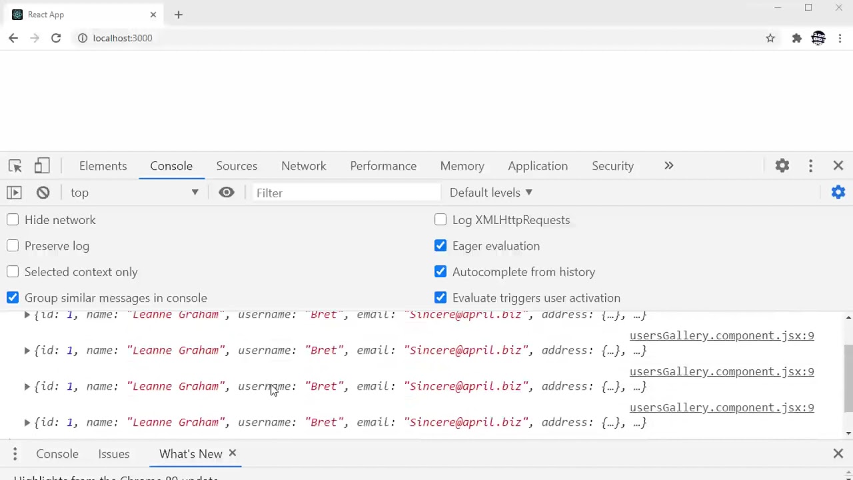This screenshot has height=480, width=853.
Task: Show the console sidebar
Action: [x=14, y=193]
